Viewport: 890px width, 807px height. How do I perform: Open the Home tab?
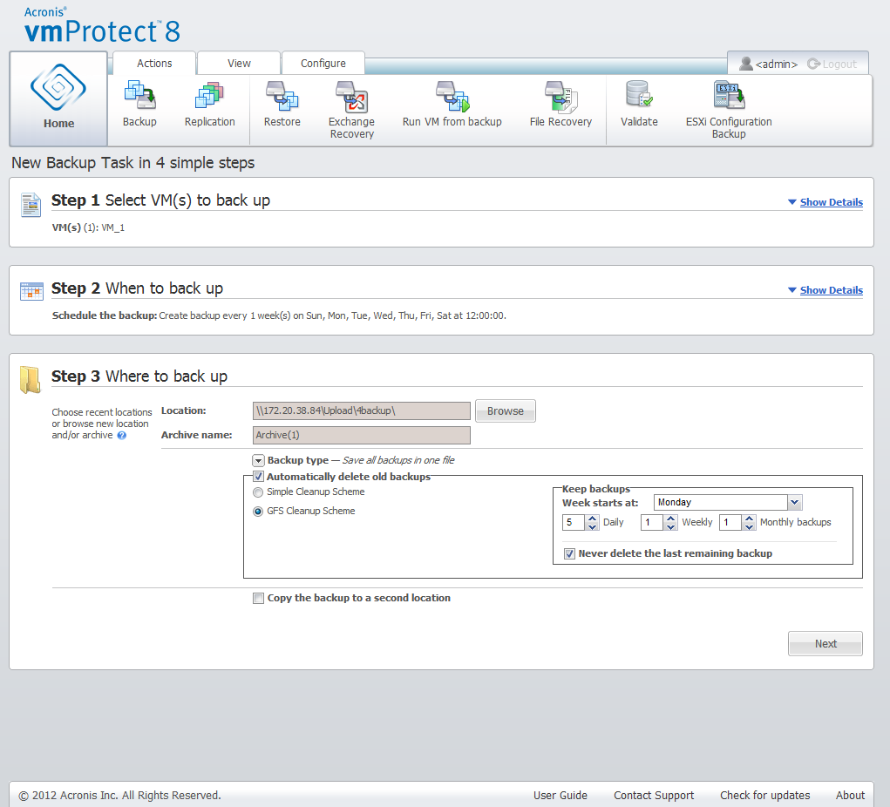pos(58,98)
